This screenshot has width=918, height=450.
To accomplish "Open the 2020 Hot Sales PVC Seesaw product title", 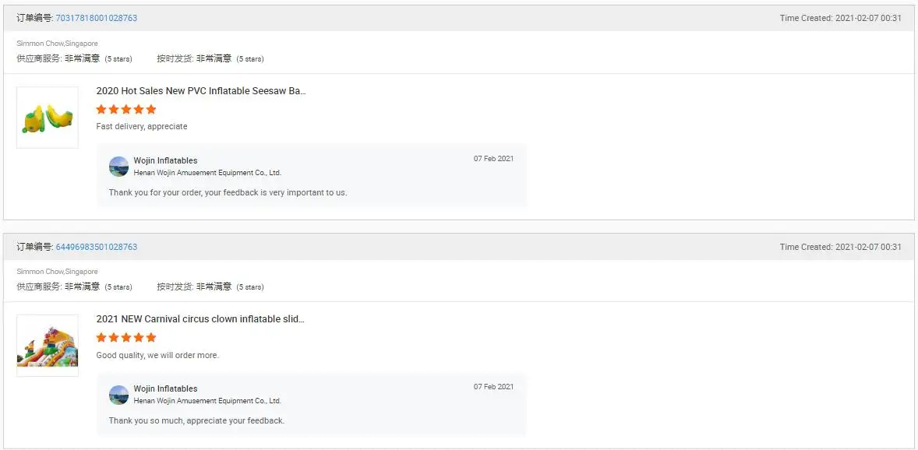I will [x=201, y=91].
